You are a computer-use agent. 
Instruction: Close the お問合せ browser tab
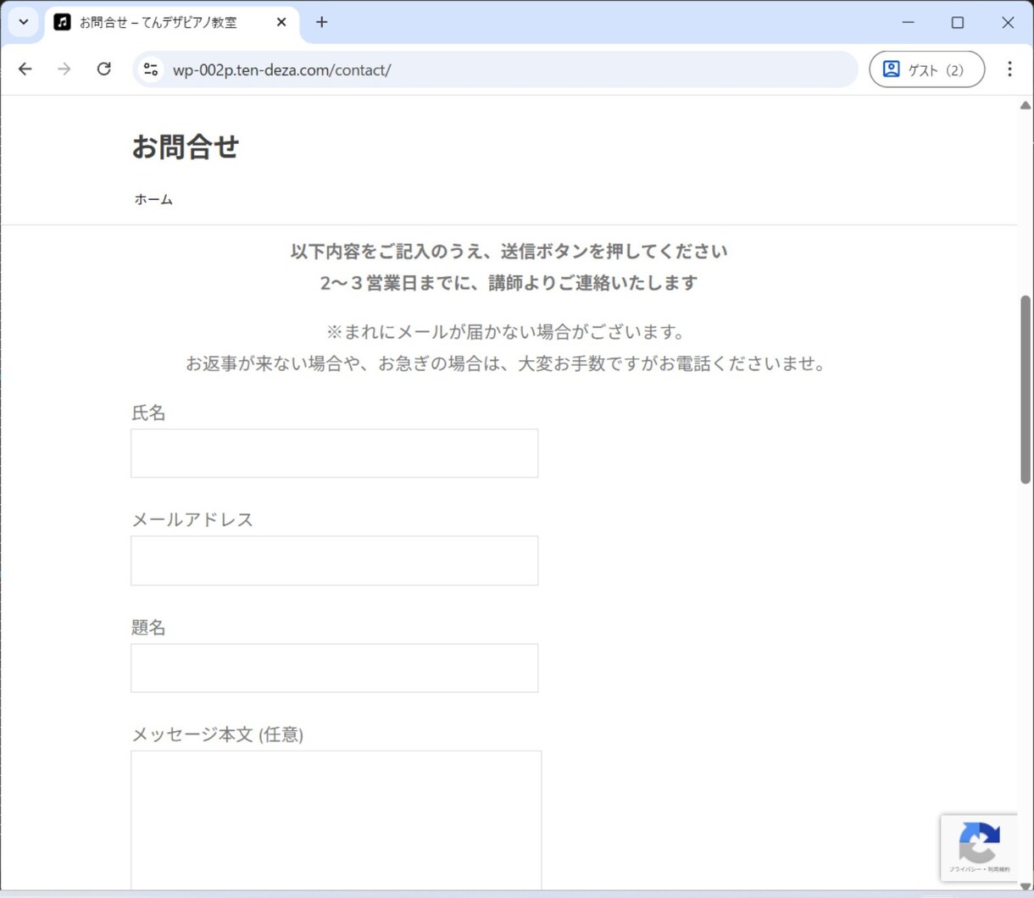(x=281, y=22)
